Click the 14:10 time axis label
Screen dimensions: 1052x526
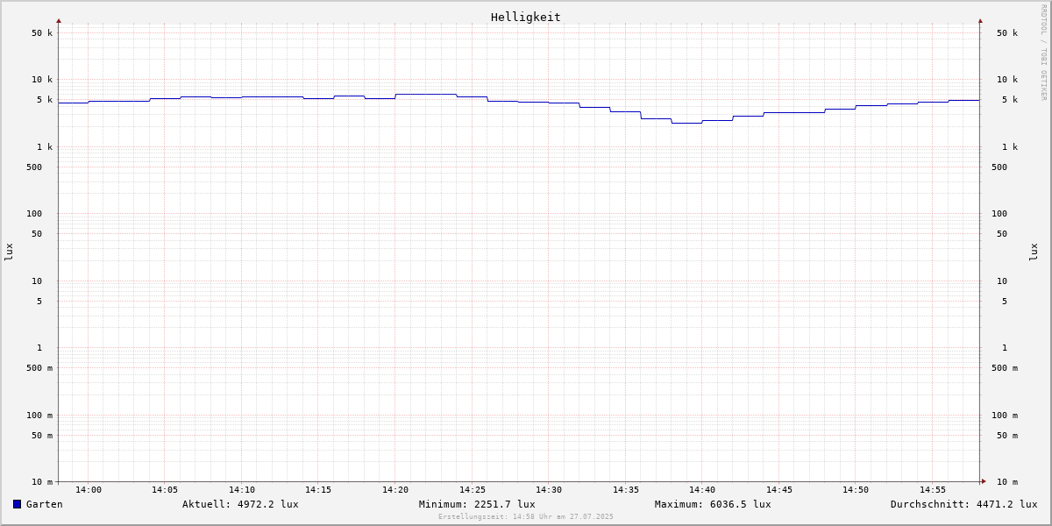242,490
